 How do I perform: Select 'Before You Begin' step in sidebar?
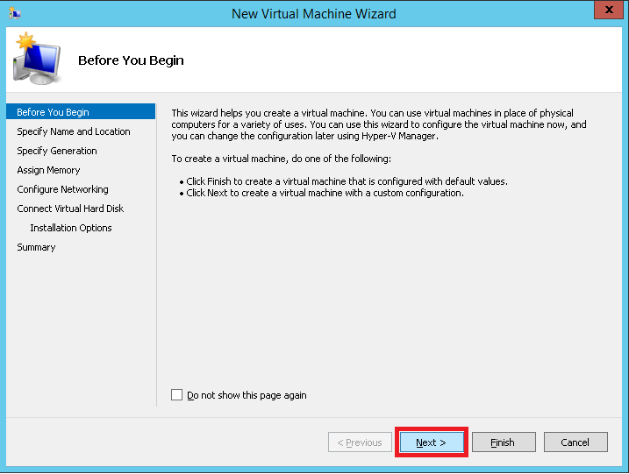(x=81, y=112)
